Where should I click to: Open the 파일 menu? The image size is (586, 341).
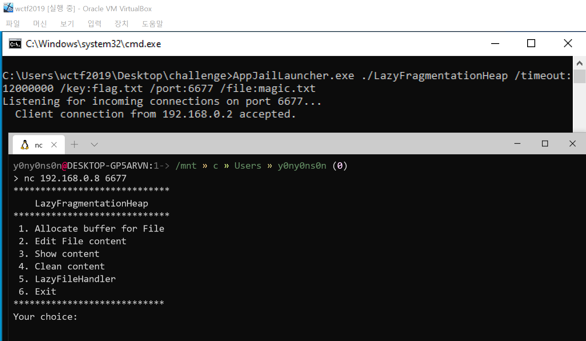(13, 24)
